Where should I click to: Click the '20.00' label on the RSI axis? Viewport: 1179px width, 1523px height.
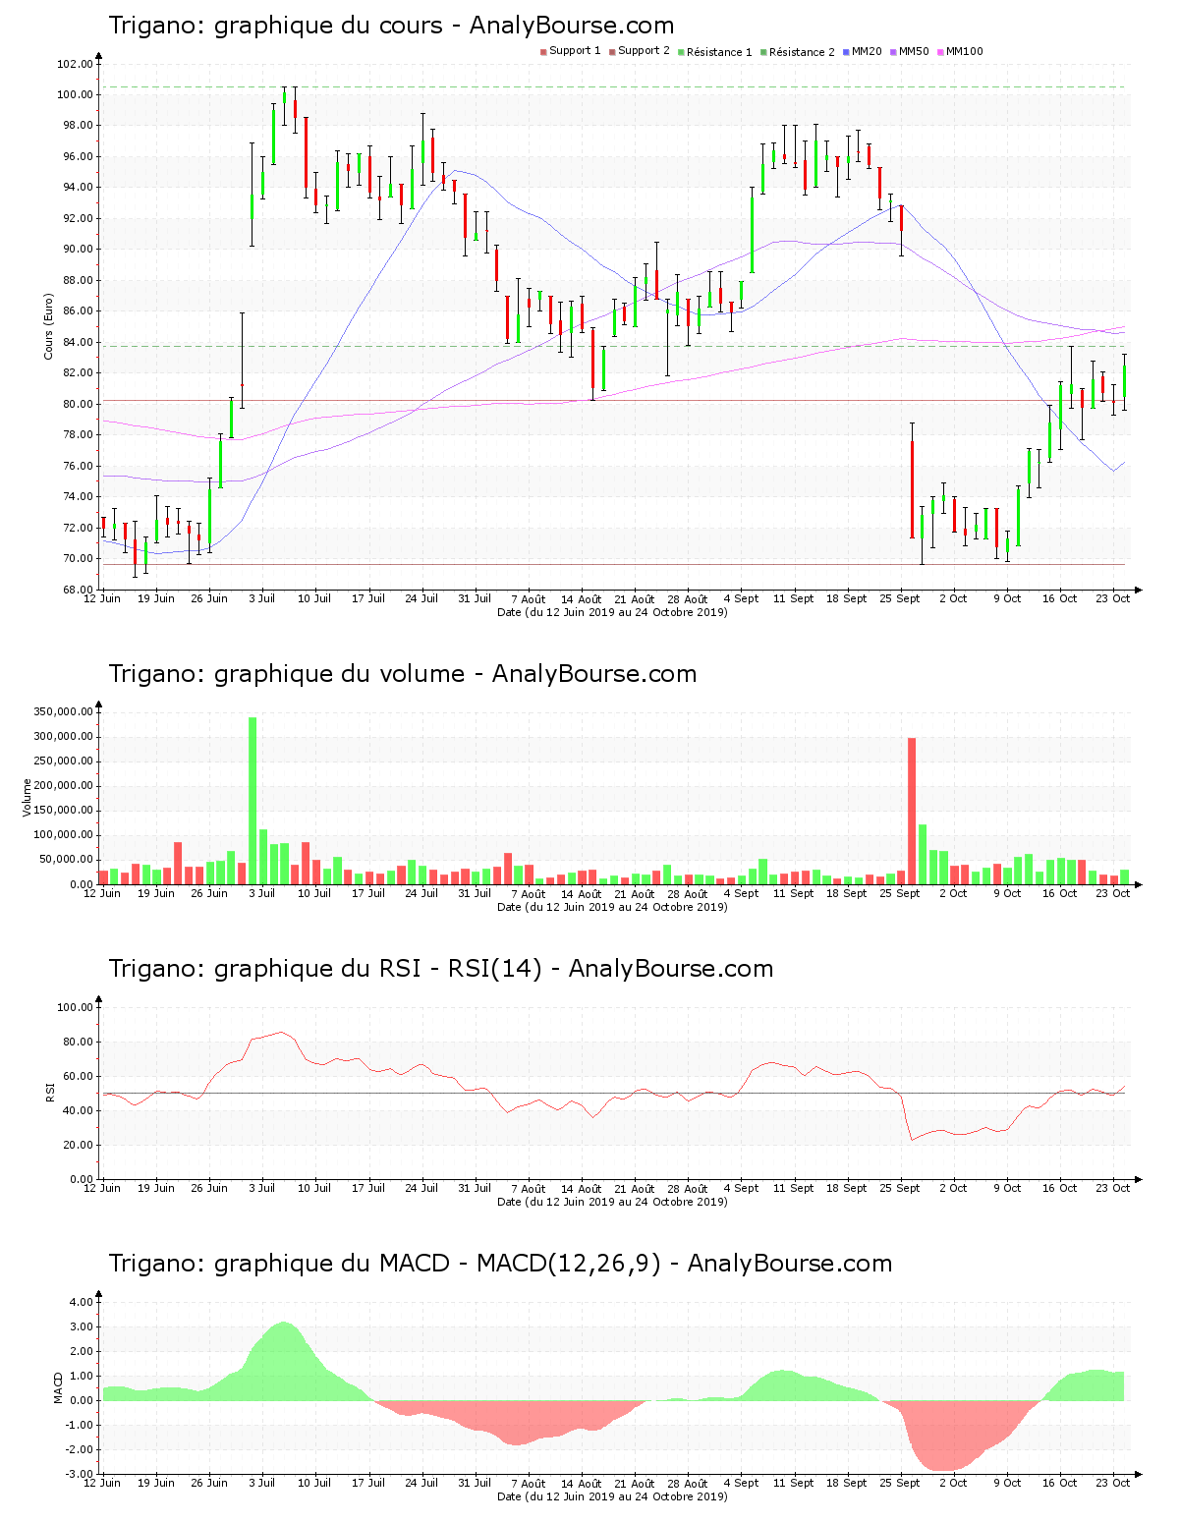79,1145
